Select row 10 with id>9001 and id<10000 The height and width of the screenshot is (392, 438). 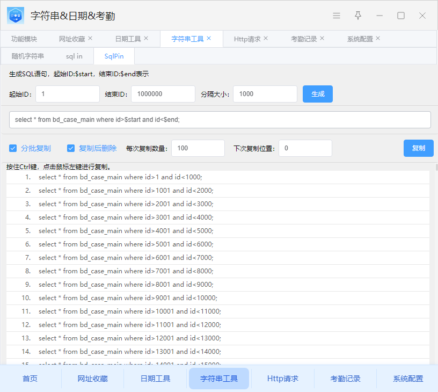point(218,298)
